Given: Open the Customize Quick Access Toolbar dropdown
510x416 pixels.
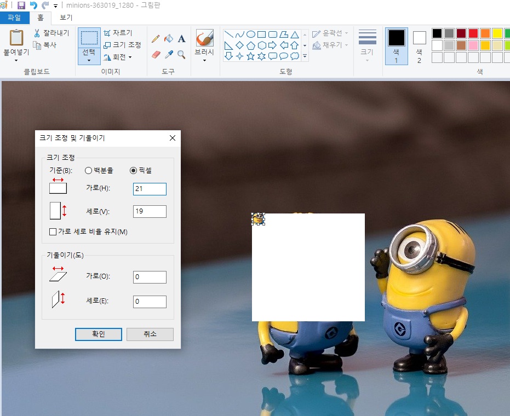Looking at the screenshot, I should 56,6.
